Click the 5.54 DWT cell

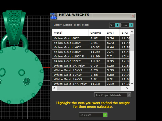(x=112, y=38)
